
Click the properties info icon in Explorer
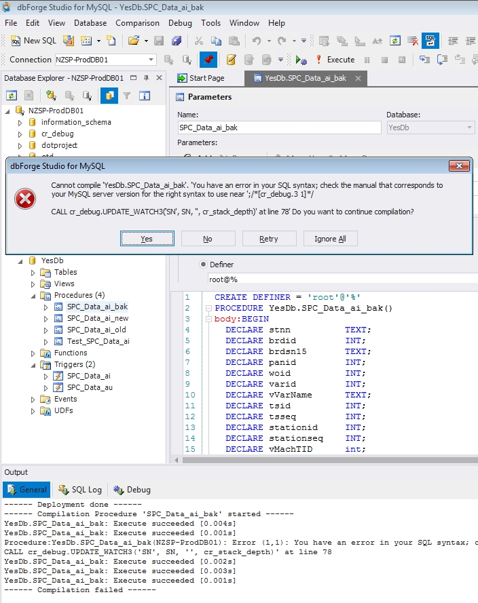pyautogui.click(x=145, y=96)
